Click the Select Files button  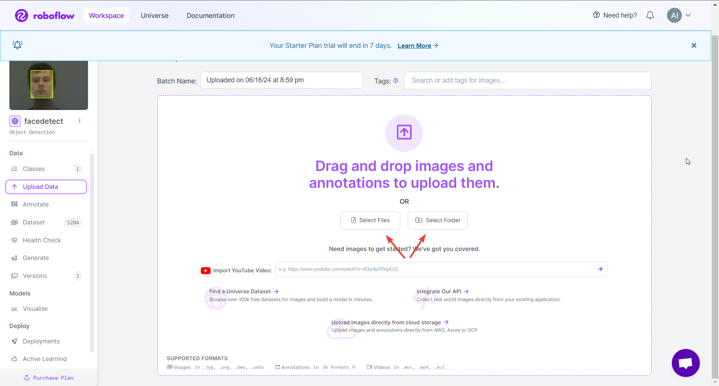click(370, 220)
